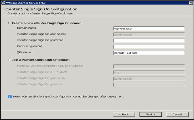Viewport: 194px width, 120px height.
Task: Click the Site name field with Default-First-Site
Action: 149,53
